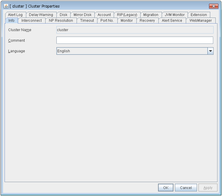Select the Extension tab
This screenshot has height=196, width=222.
199,15
